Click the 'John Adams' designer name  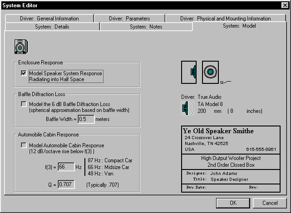[x=224, y=174]
